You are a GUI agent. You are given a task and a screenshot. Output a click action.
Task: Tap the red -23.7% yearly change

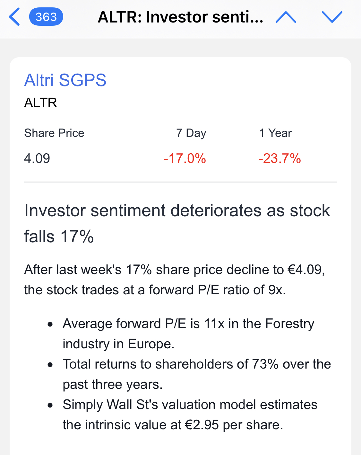[279, 158]
